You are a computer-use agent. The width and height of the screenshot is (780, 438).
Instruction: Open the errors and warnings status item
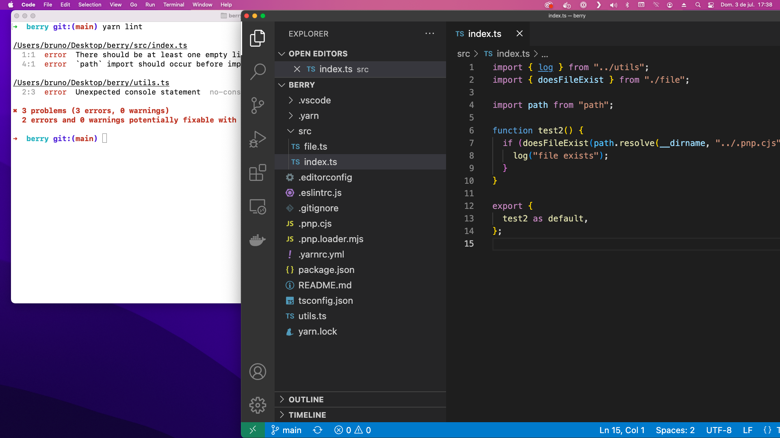tap(352, 430)
